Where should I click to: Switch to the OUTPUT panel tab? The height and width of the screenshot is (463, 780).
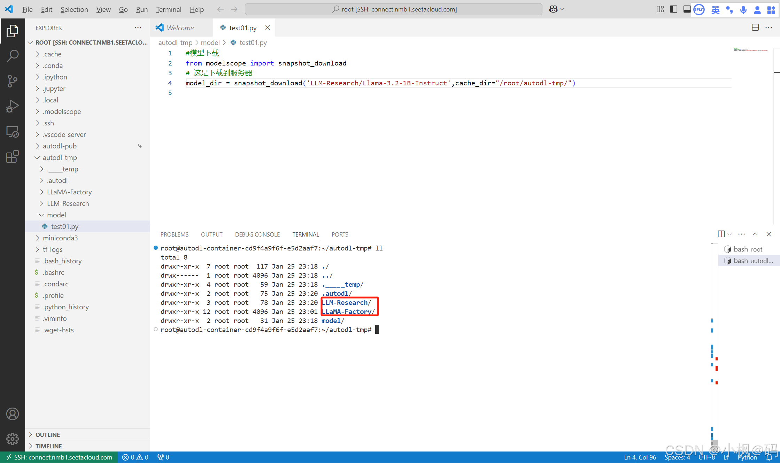pyautogui.click(x=211, y=234)
